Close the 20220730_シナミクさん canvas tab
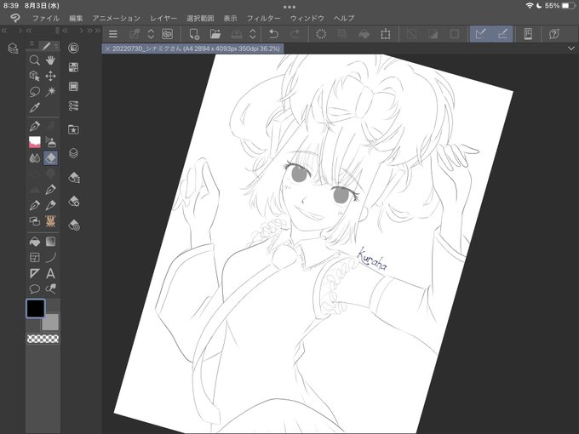The height and width of the screenshot is (434, 579). point(107,49)
